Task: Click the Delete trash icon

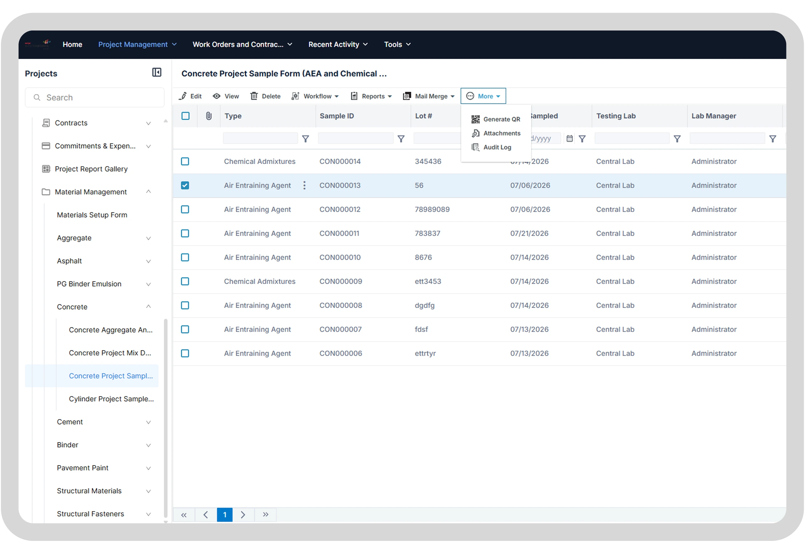Action: tap(254, 96)
